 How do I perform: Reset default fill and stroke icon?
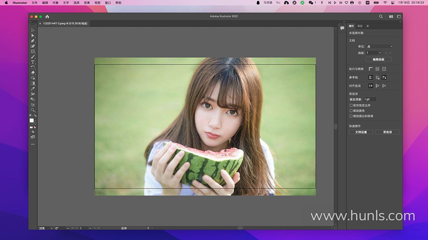pyautogui.click(x=31, y=116)
